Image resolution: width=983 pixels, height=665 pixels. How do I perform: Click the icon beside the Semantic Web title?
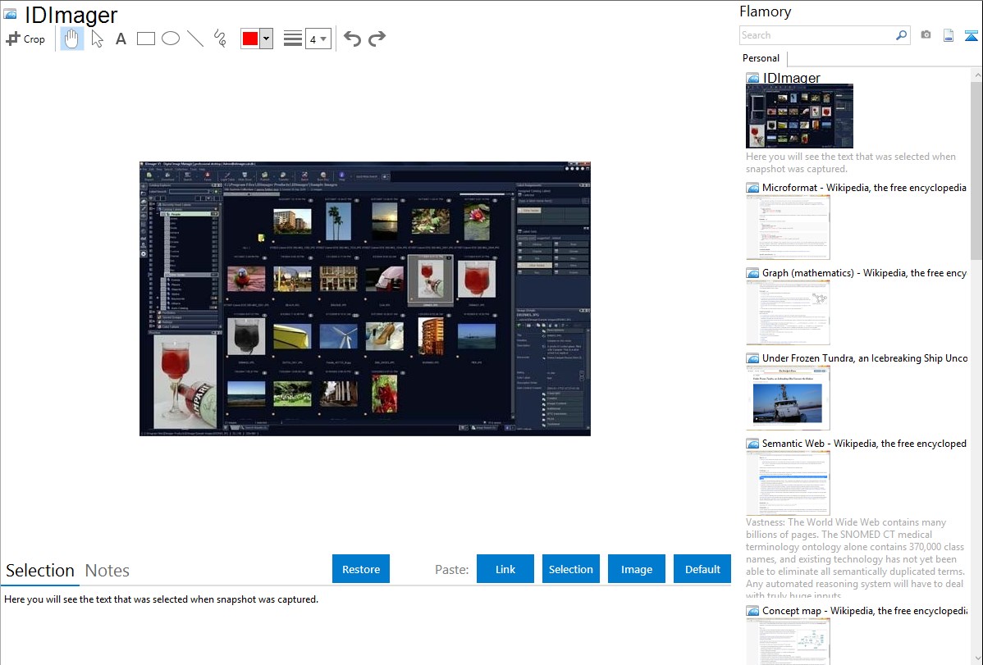click(753, 444)
